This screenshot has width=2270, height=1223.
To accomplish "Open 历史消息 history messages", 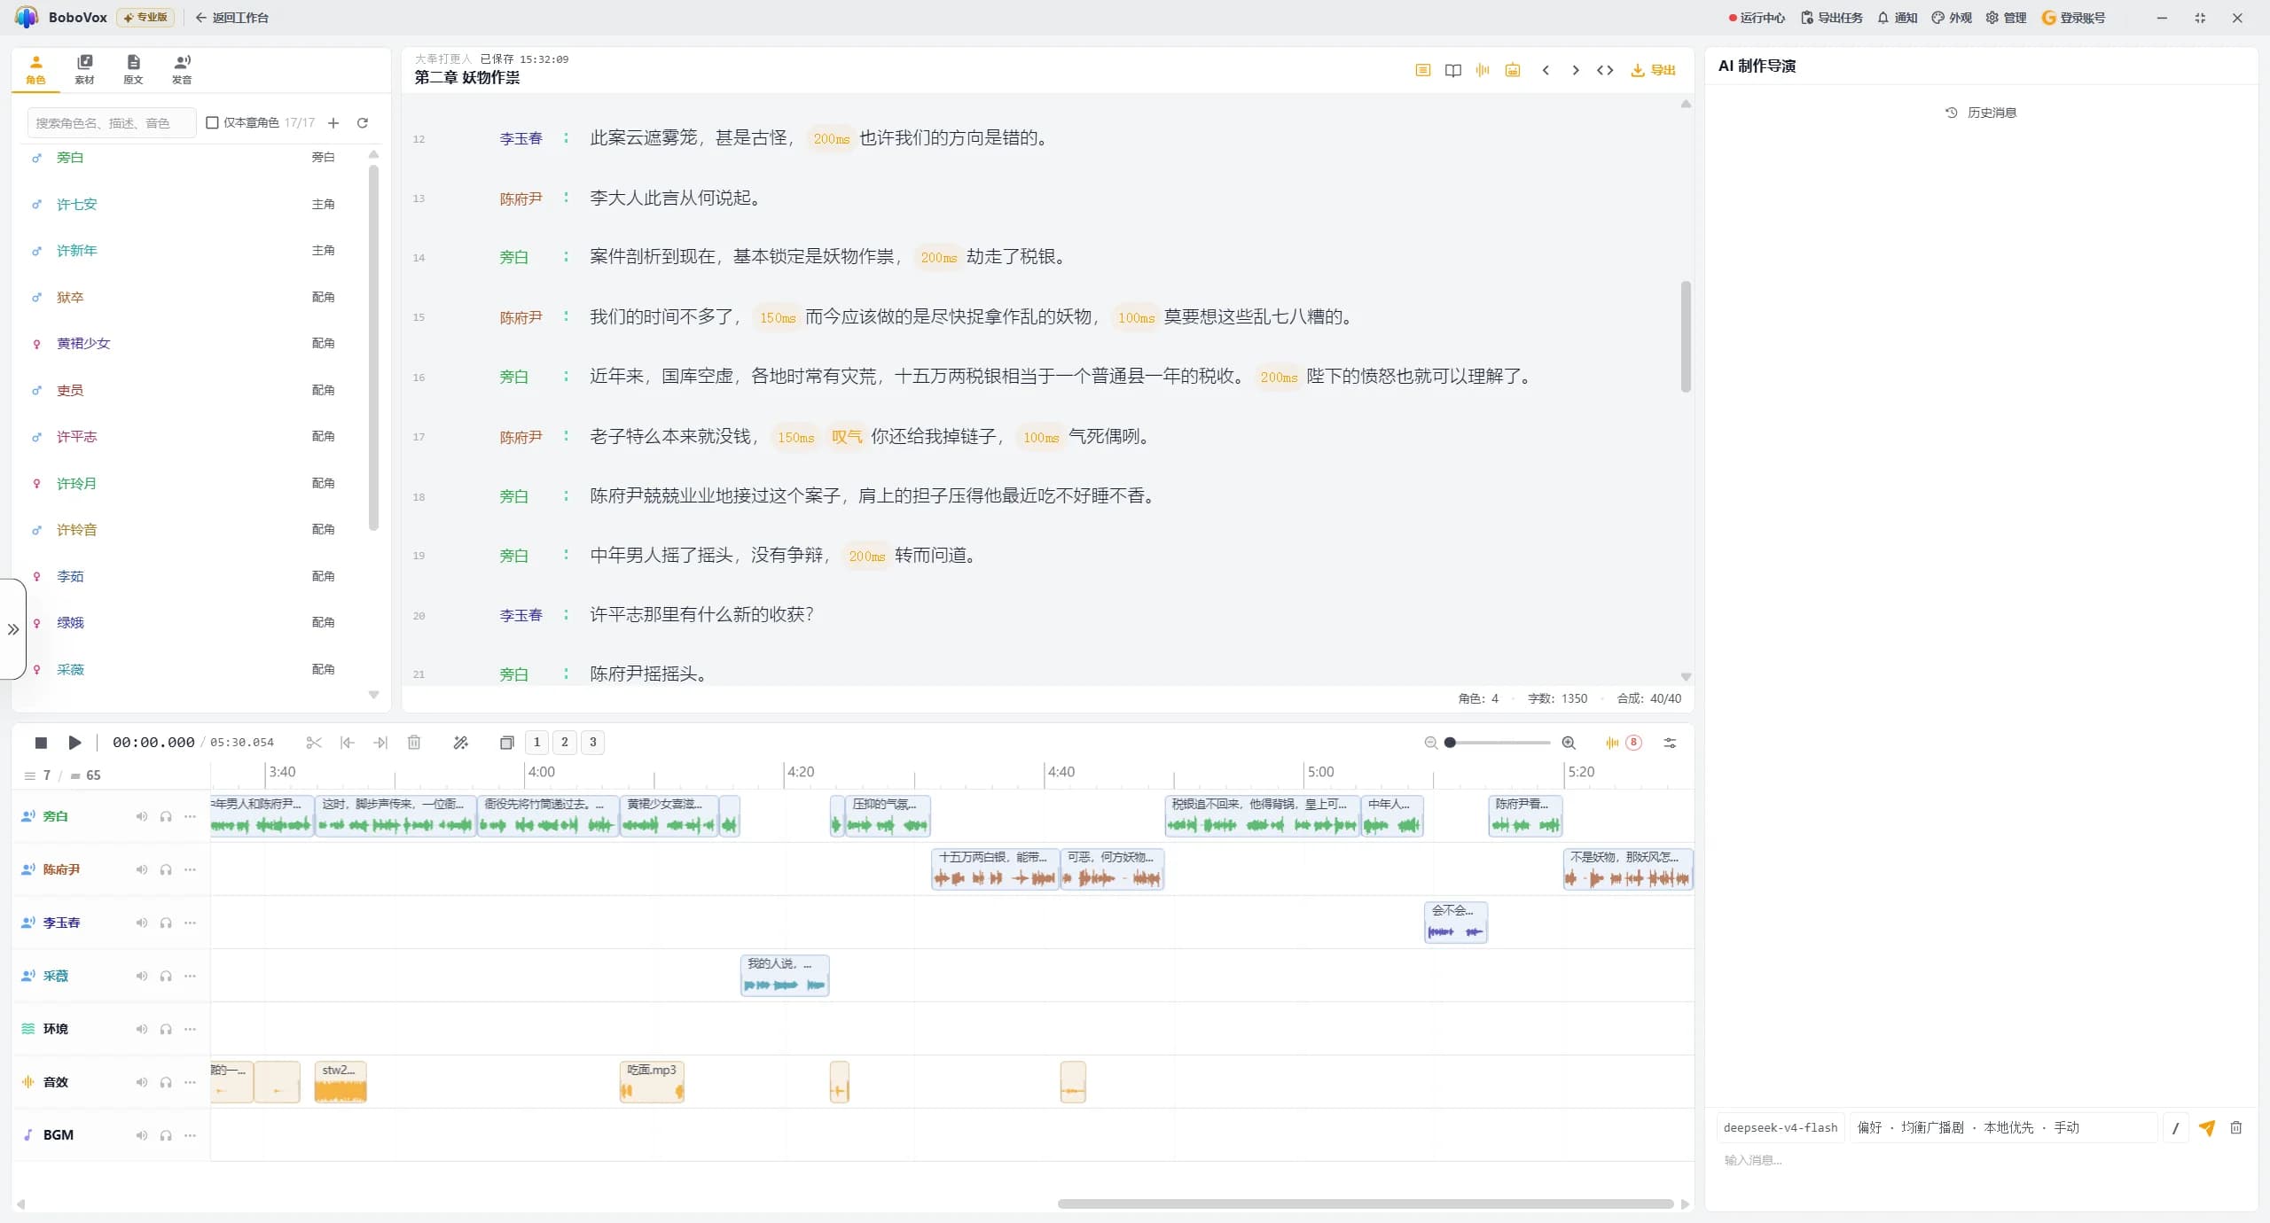I will click(x=1981, y=113).
